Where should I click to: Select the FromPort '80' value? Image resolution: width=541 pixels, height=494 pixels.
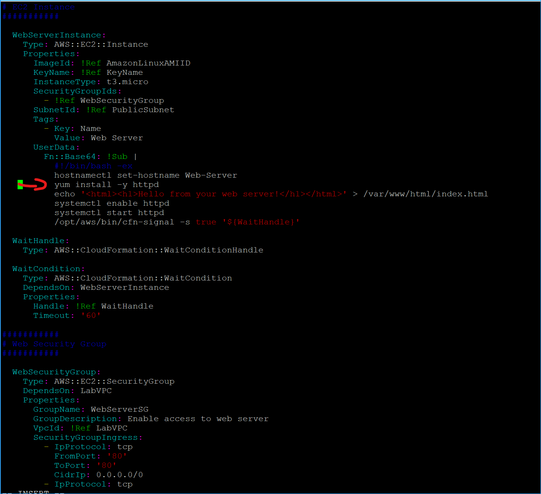pos(116,456)
